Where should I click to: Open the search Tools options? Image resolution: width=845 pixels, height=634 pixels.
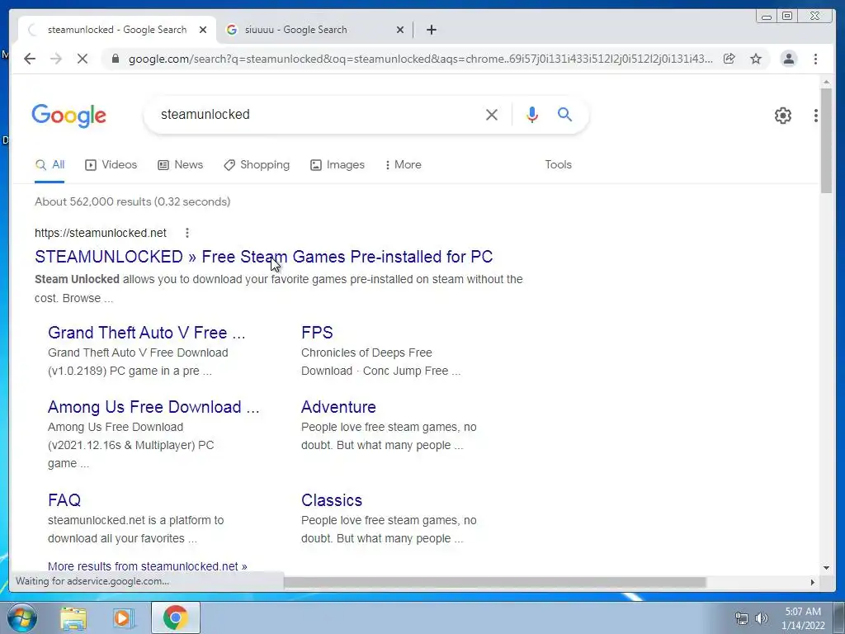click(x=558, y=165)
